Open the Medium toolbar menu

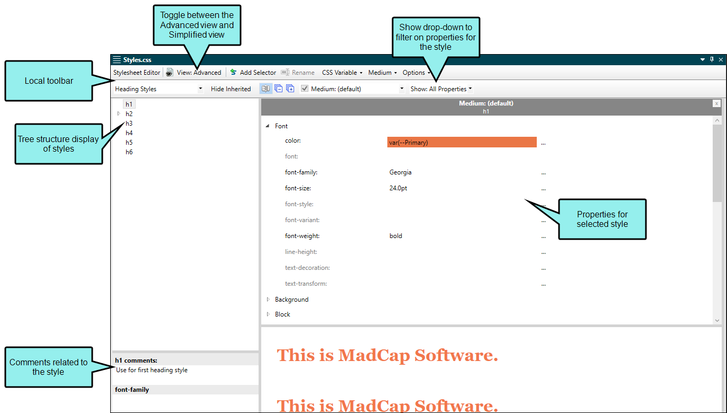383,73
